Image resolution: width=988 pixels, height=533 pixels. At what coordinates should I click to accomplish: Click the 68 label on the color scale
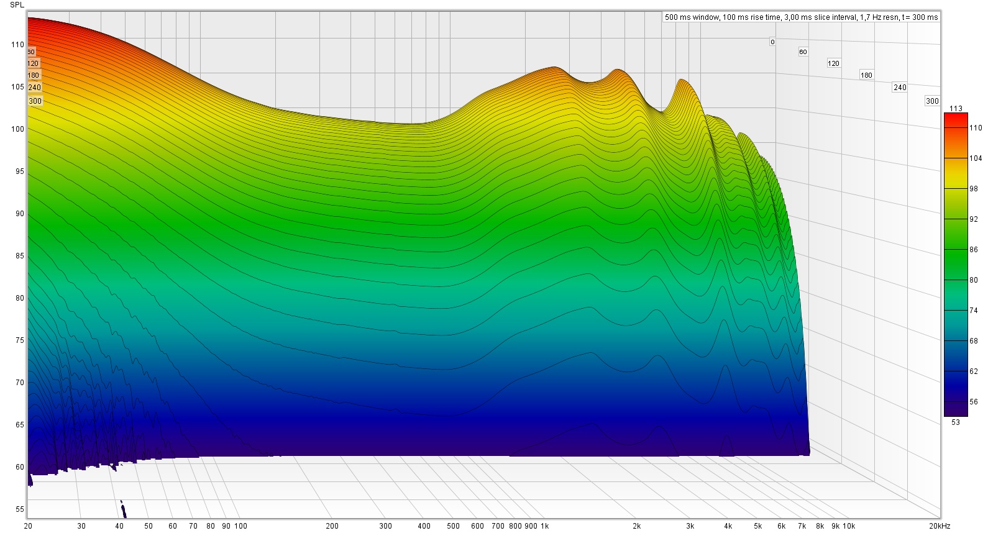(974, 341)
